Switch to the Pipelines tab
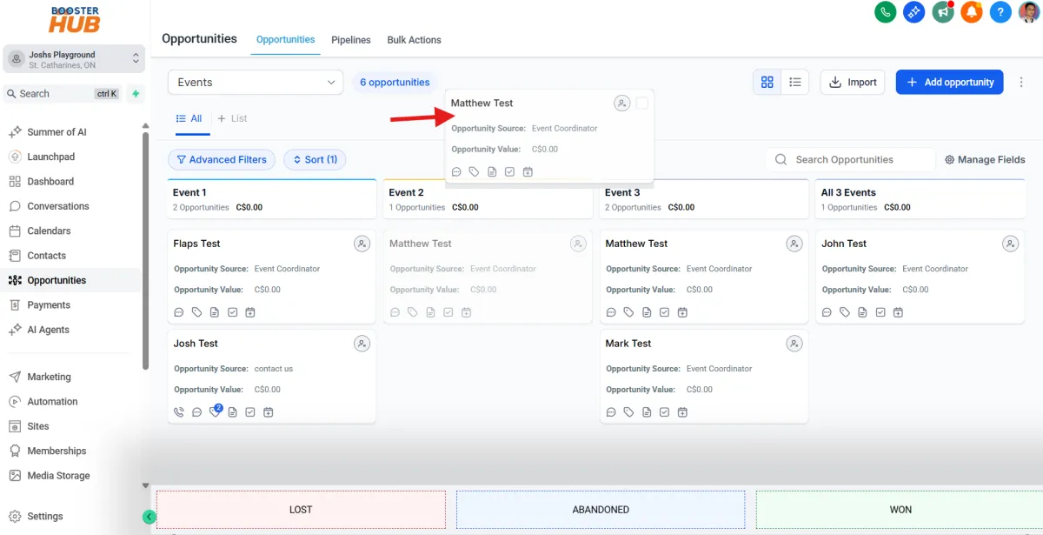 pos(350,39)
